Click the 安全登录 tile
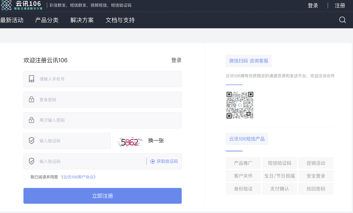Screen dimensions: 353x213 pyautogui.click(x=316, y=176)
